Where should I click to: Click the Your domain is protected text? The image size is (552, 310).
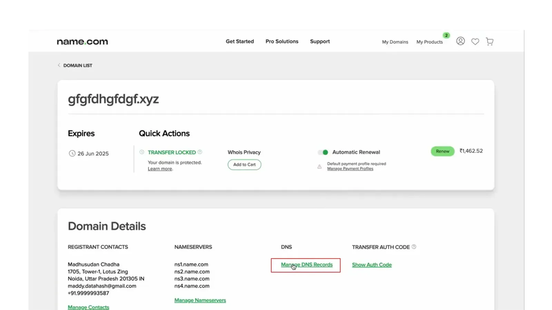point(175,163)
